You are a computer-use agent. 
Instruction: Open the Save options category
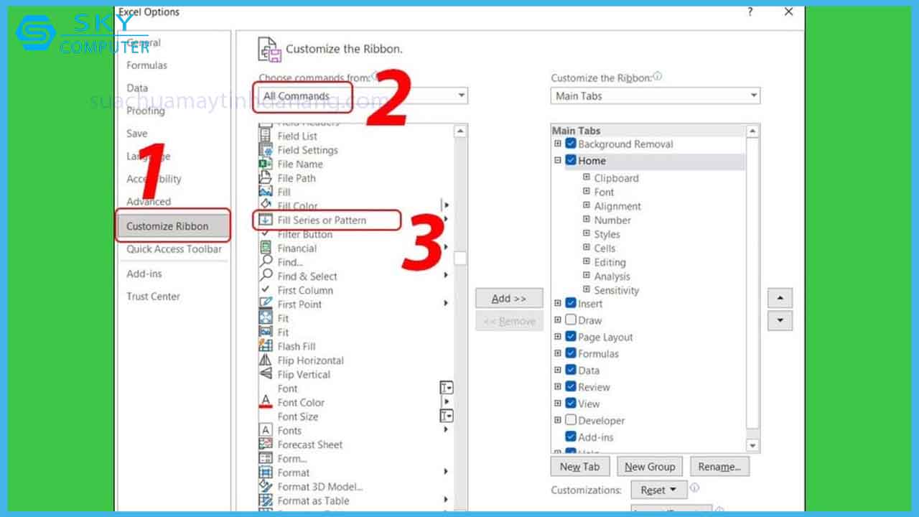pyautogui.click(x=136, y=134)
